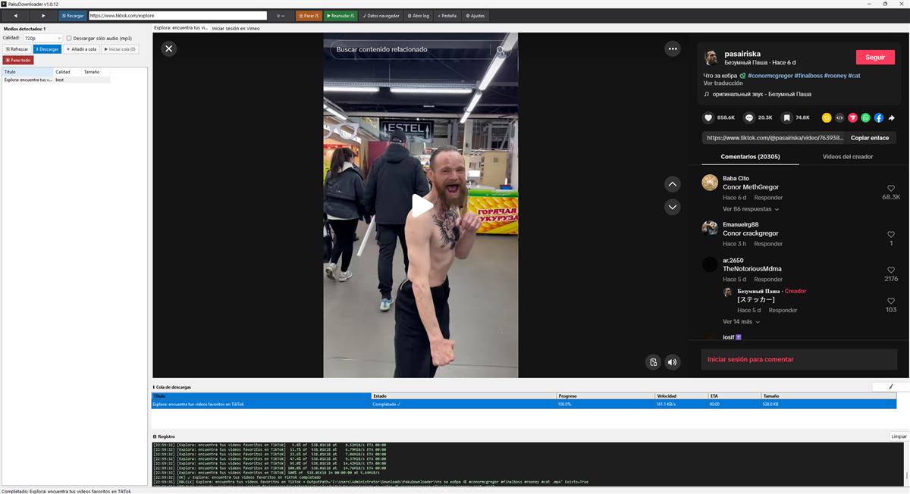The width and height of the screenshot is (910, 494).
Task: Click the Ir navigate button
Action: [x=281, y=15]
